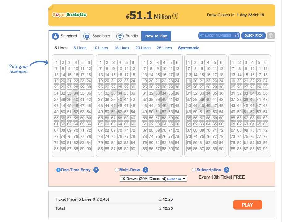Select the One-Time Entry radio button
Screen dimensions: 285x222
pyautogui.click(x=58, y=170)
